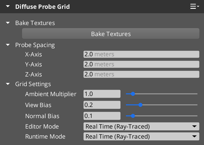
Task: Click the Y-Axis probe spacing field
Action: point(141,64)
